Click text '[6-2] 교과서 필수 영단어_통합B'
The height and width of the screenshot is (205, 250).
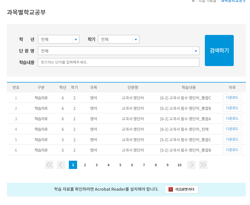(185, 108)
